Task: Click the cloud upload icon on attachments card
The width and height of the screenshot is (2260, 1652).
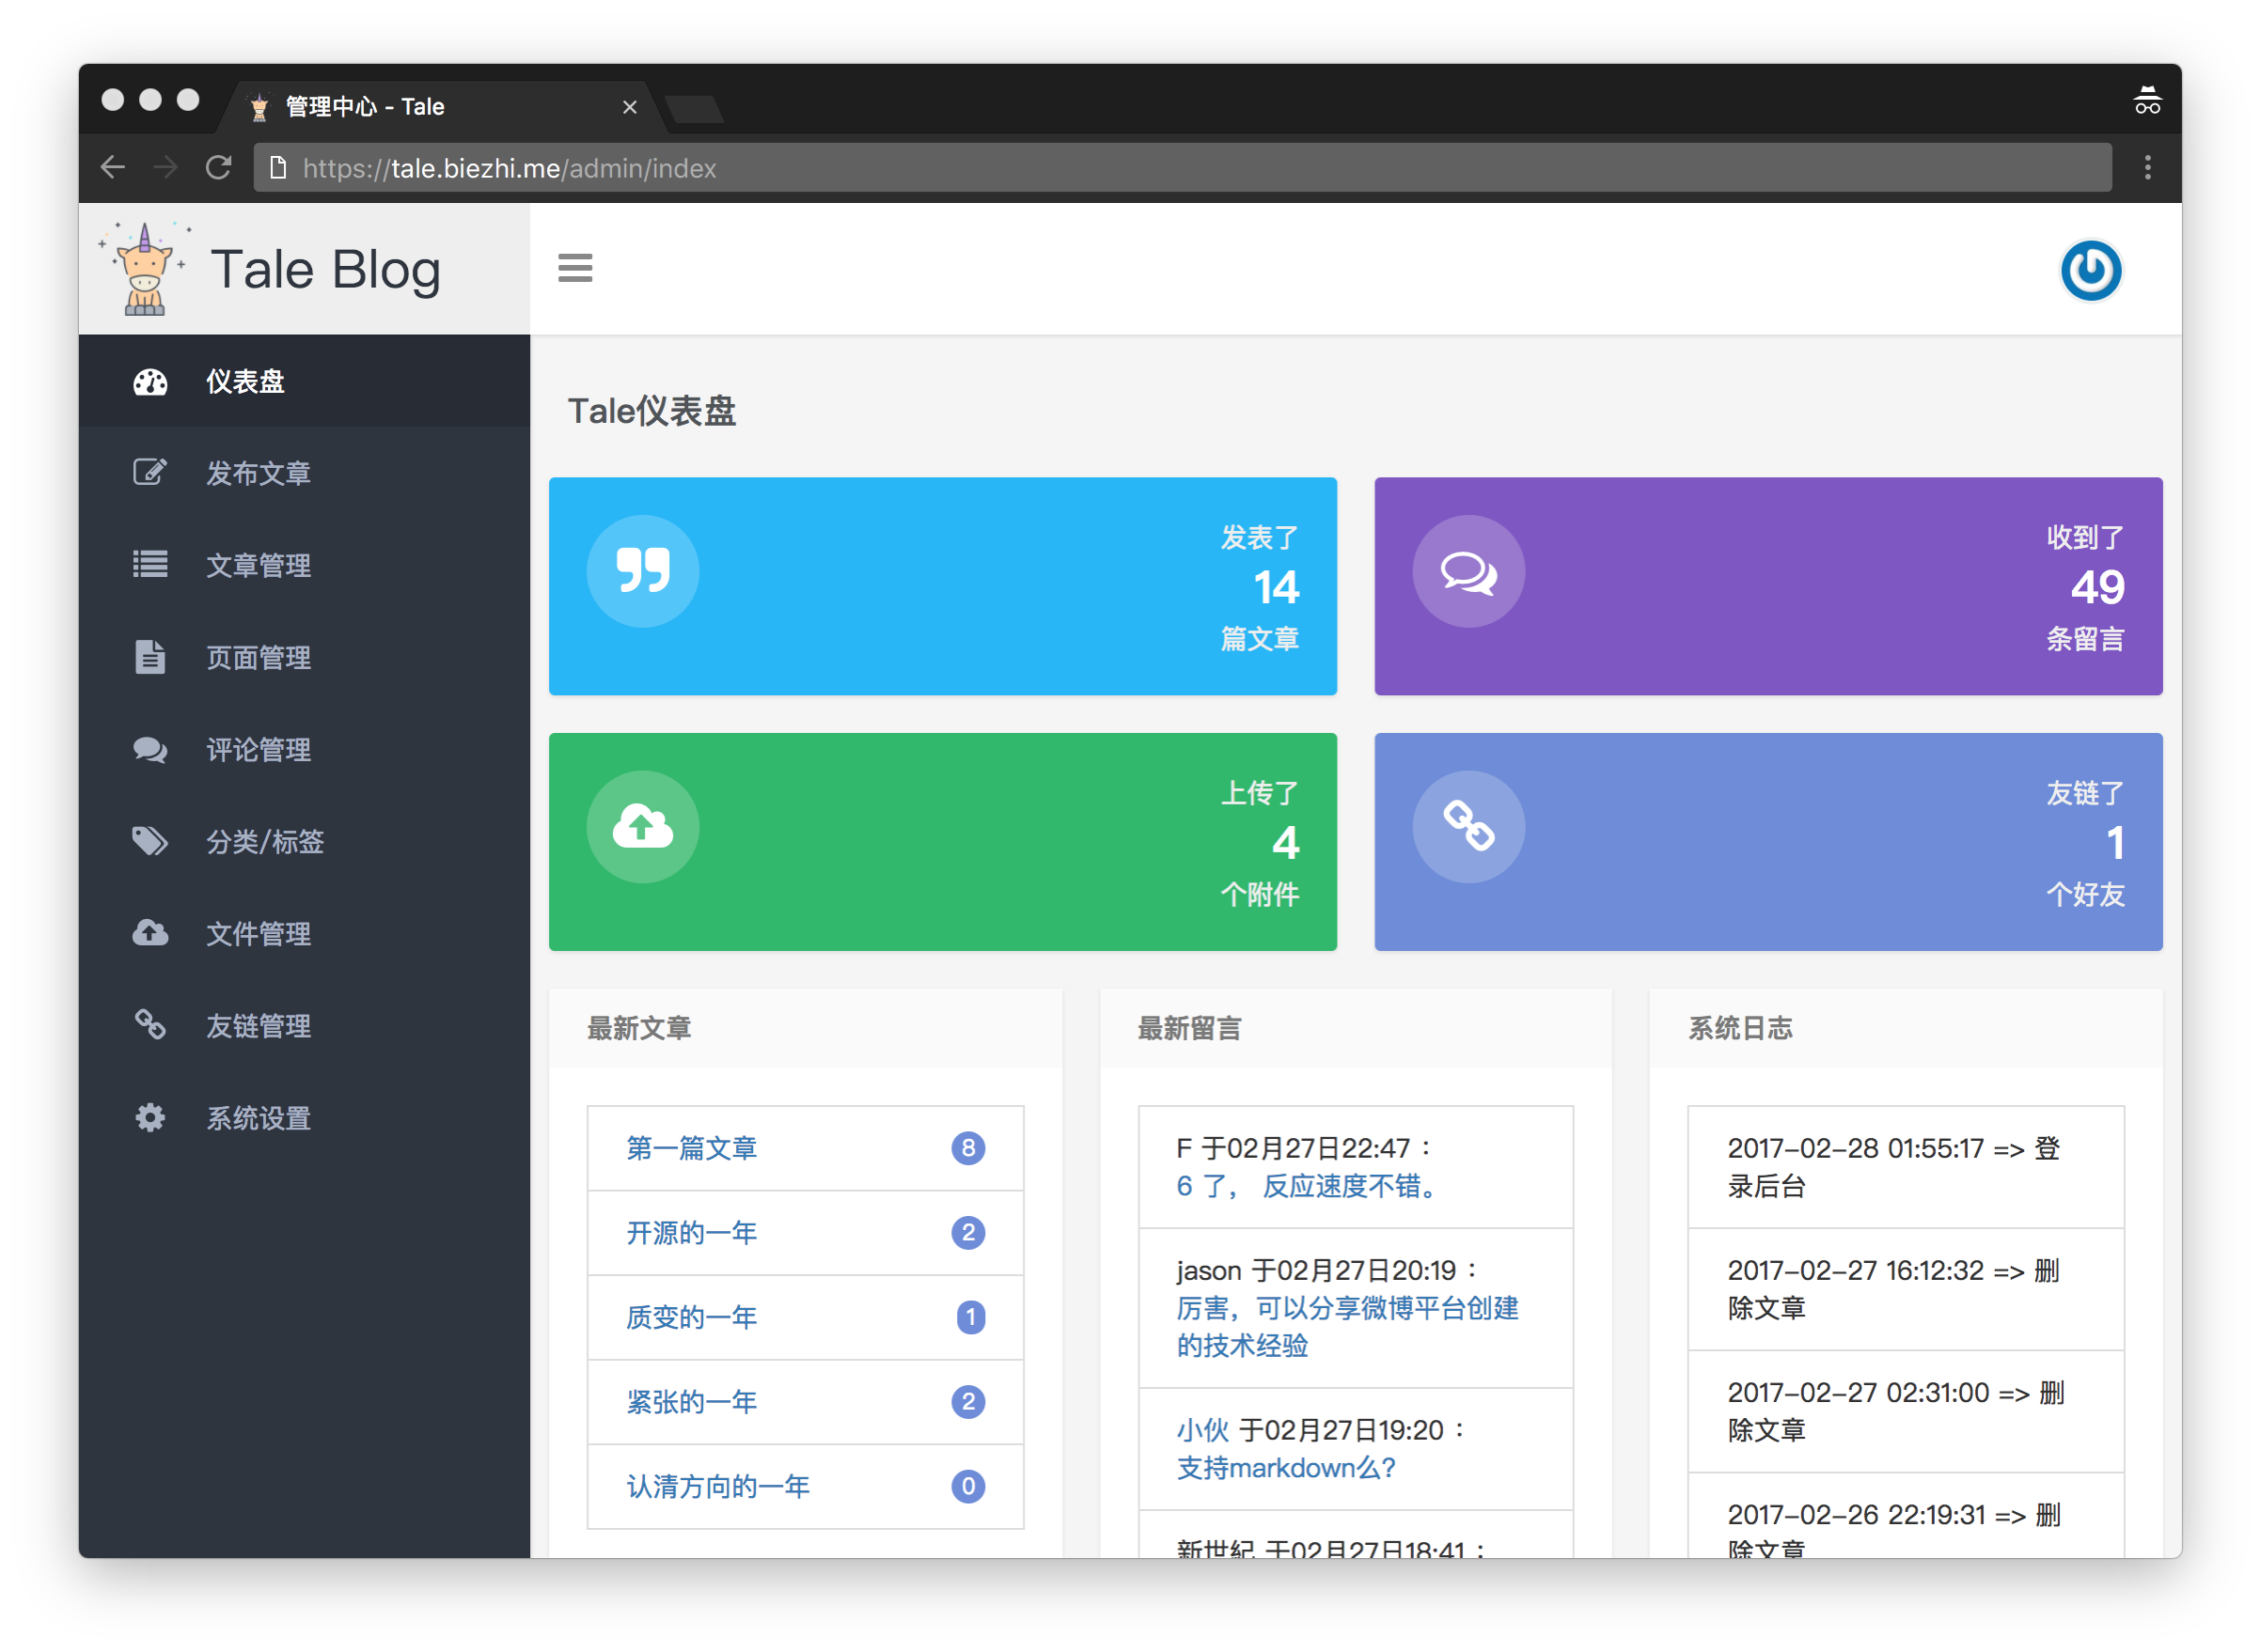Action: [642, 827]
